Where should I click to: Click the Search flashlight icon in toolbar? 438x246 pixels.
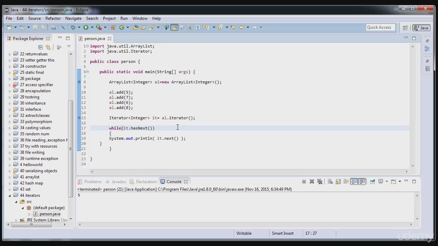(x=152, y=27)
